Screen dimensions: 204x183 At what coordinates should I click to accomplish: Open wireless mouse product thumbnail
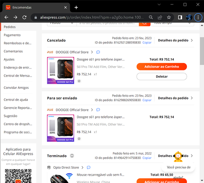tap(60, 178)
